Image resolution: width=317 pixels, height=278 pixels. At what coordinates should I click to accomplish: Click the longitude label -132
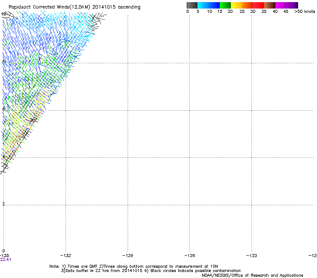click(x=66, y=256)
